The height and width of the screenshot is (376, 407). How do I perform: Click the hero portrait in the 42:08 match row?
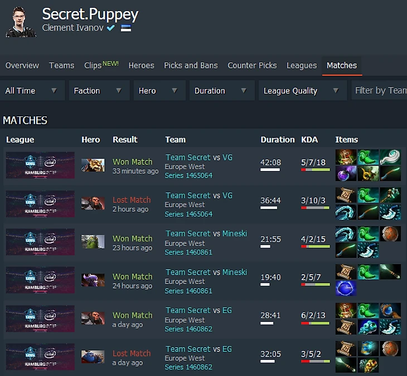[93, 165]
